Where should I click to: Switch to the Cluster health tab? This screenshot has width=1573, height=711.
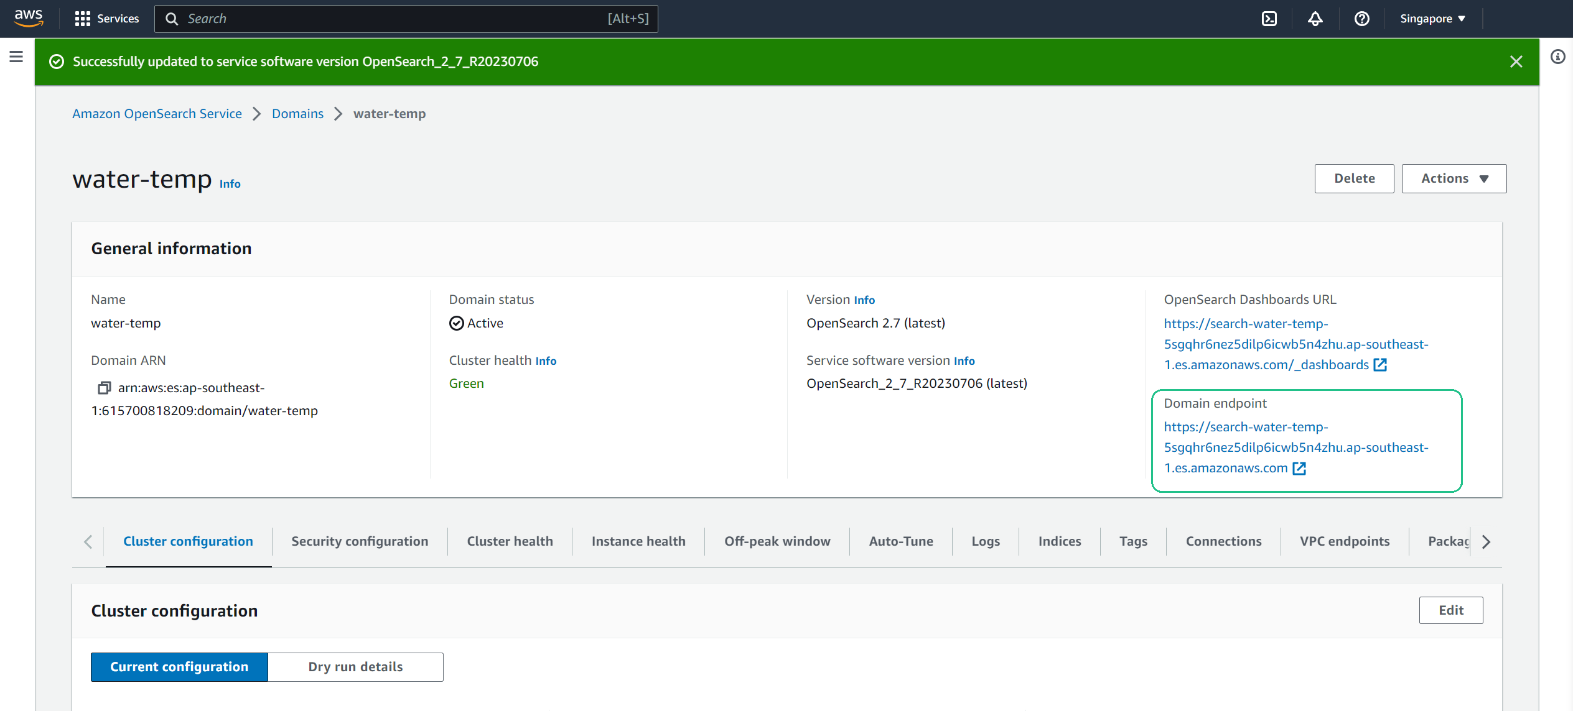click(510, 541)
